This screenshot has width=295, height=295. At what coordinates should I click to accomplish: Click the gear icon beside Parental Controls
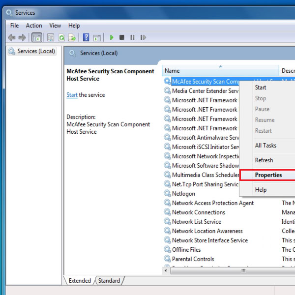[x=167, y=259]
